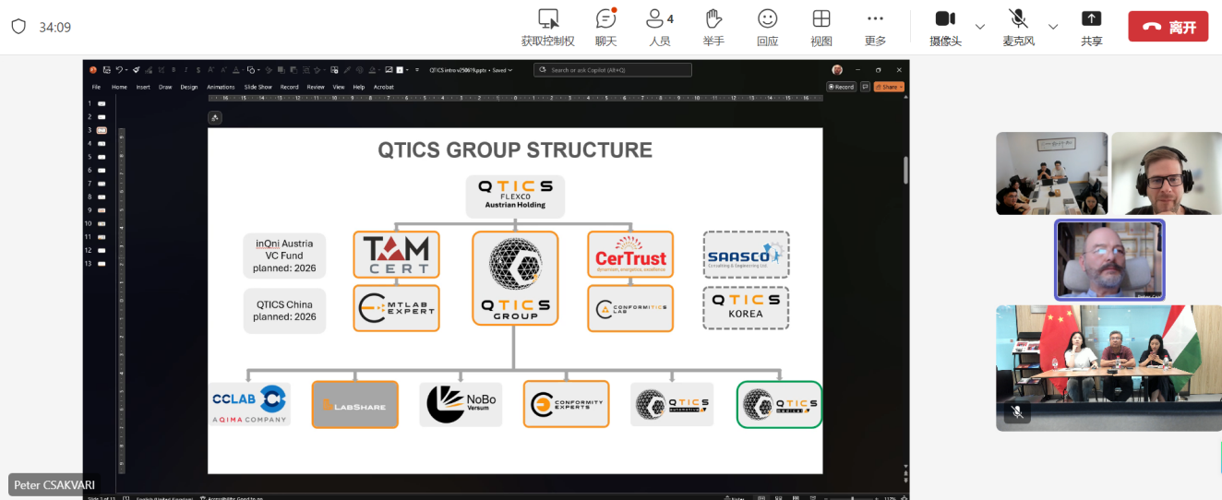Click the SAASCO logo box
Screen dimensions: 1222x500
tap(746, 255)
